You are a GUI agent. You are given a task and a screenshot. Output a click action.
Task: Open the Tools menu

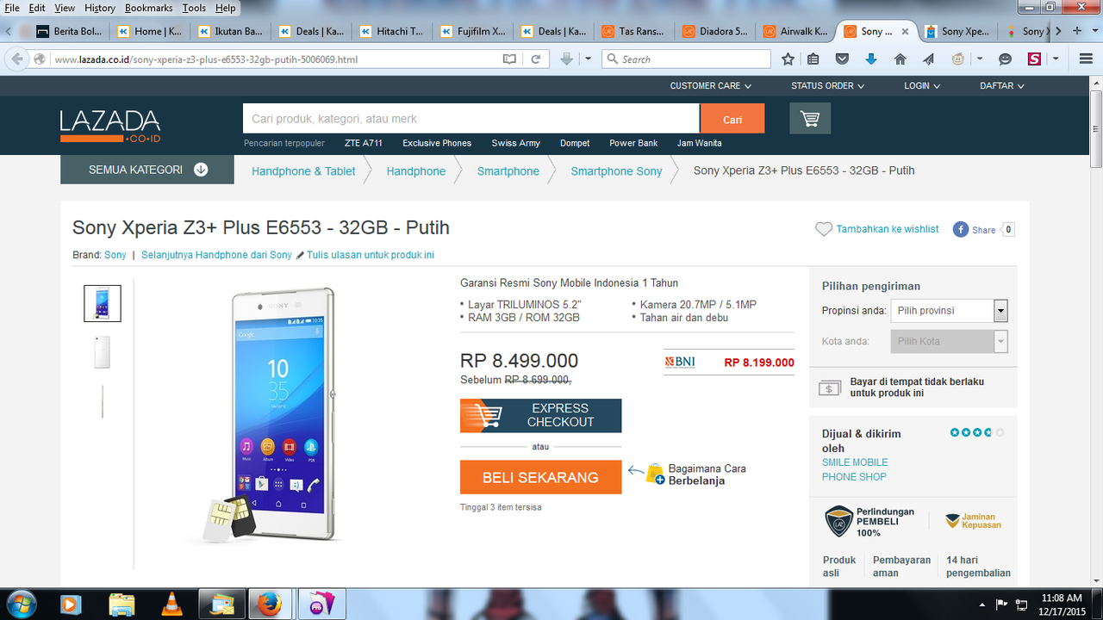tap(194, 8)
